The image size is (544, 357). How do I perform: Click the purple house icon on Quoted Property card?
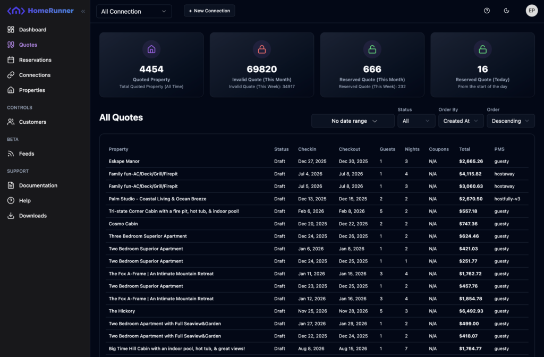coord(151,49)
